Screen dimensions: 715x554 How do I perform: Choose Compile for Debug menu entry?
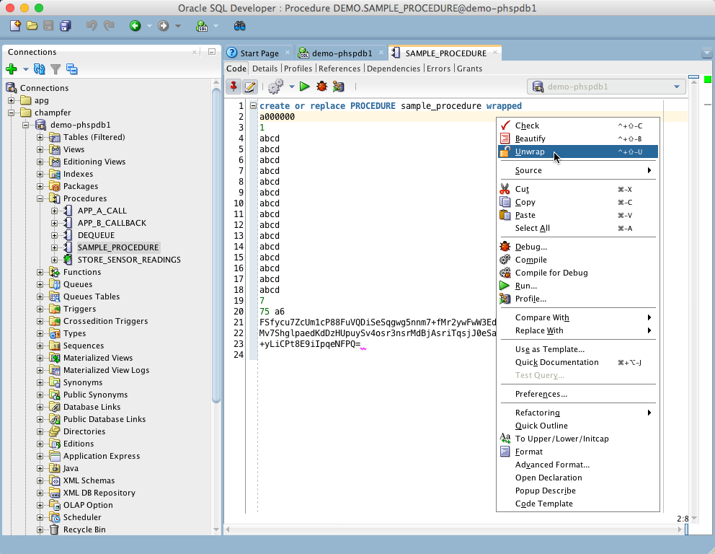click(578, 273)
